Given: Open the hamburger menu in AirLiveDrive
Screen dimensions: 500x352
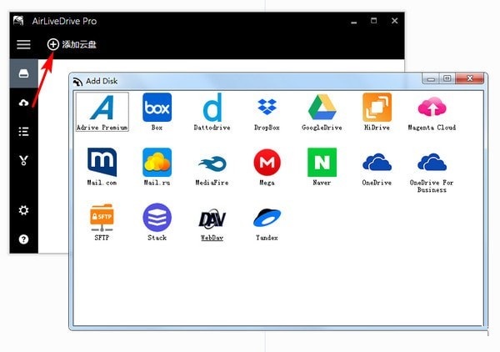Looking at the screenshot, I should 23,44.
